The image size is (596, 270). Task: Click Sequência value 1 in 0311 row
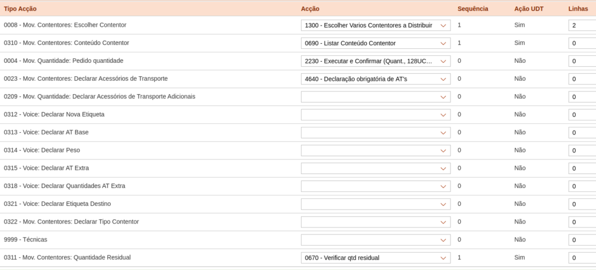(x=459, y=257)
